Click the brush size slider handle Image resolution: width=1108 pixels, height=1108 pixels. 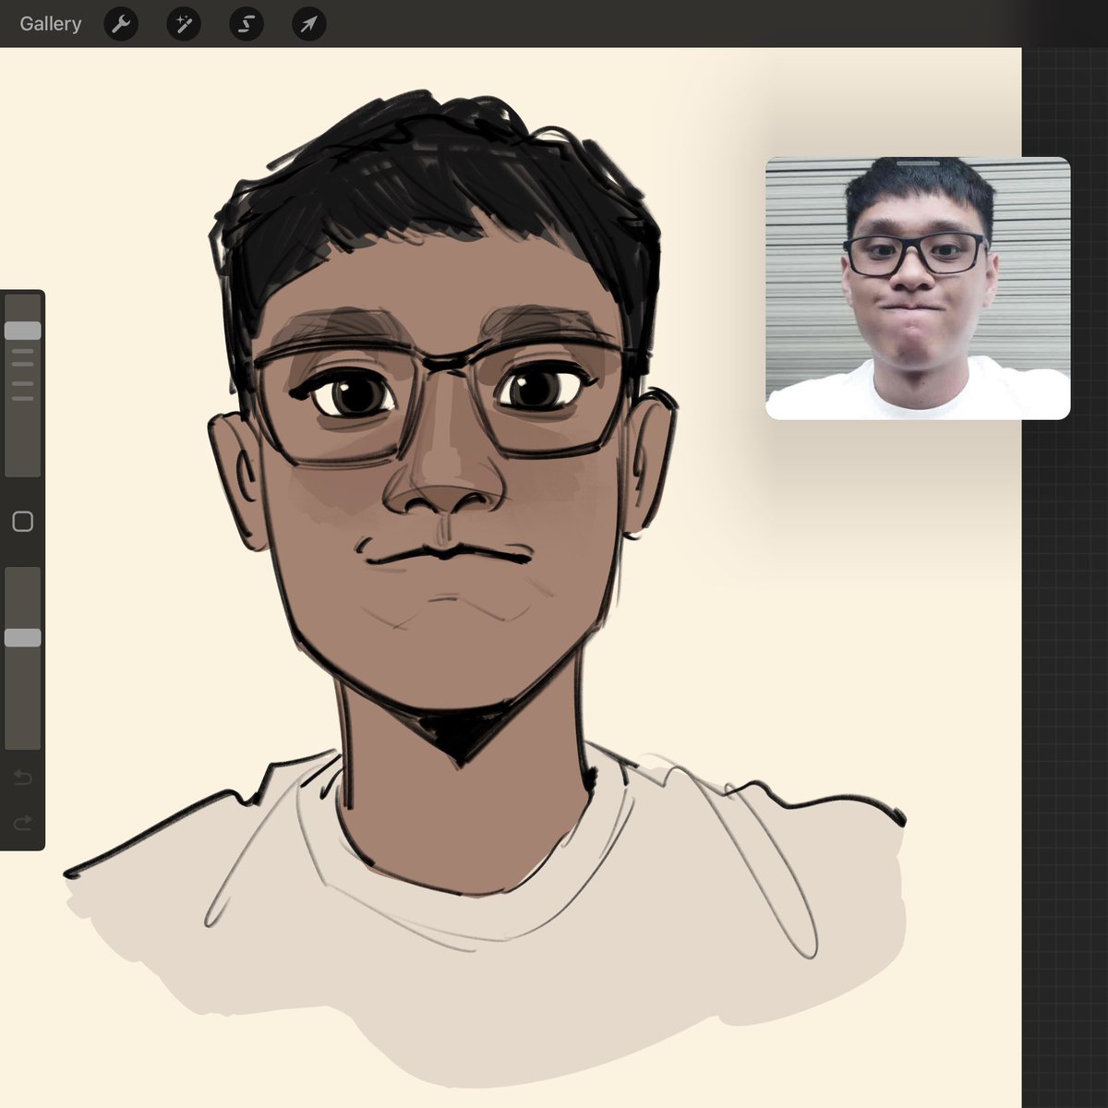coord(23,331)
